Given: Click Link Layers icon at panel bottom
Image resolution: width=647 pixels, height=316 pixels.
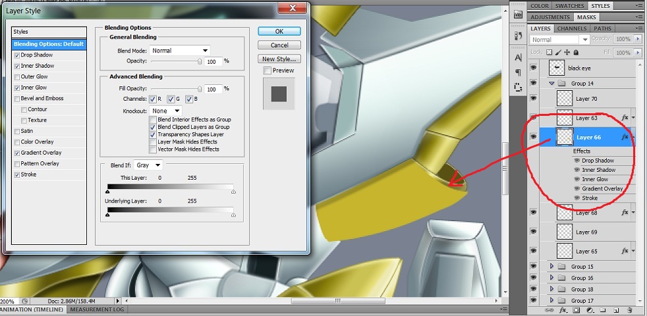Looking at the screenshot, I should [x=549, y=310].
